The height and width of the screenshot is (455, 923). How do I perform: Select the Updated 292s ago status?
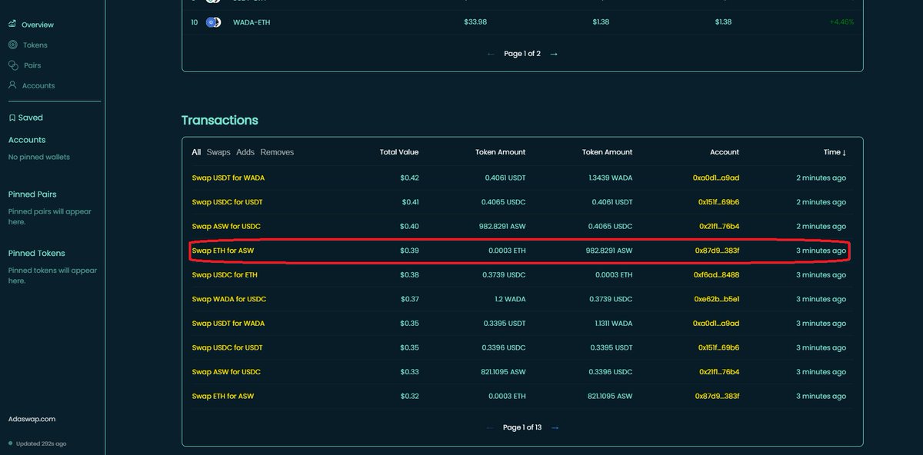[x=40, y=443]
